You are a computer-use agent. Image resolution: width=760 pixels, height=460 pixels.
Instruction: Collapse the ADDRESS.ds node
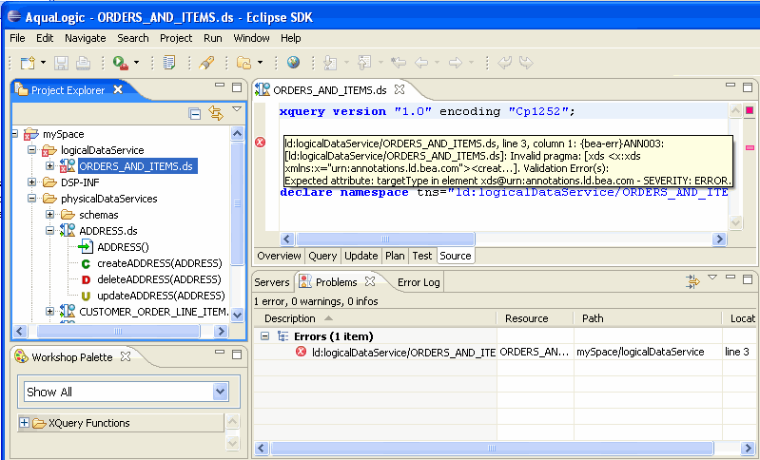(x=49, y=231)
